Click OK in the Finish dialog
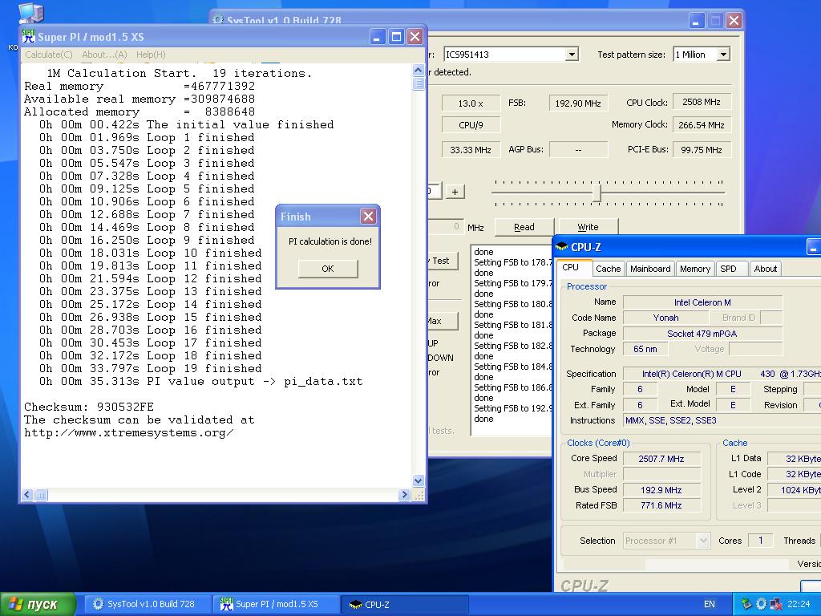821x616 pixels. 328,269
